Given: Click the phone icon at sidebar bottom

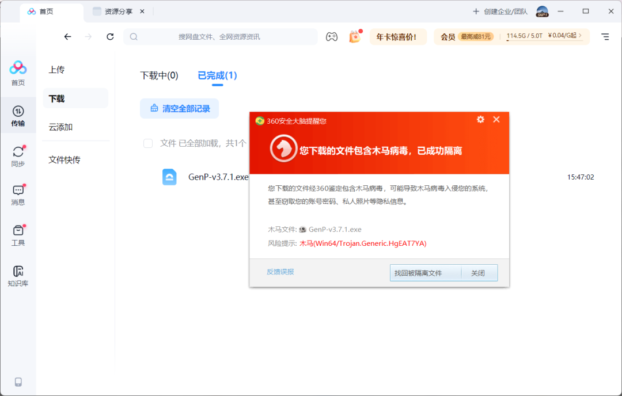Looking at the screenshot, I should [18, 382].
